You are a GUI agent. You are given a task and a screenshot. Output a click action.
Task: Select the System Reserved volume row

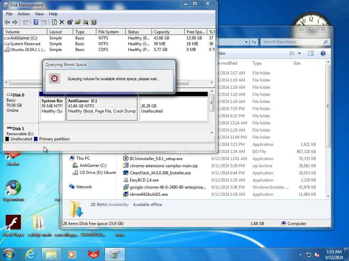coord(109,44)
